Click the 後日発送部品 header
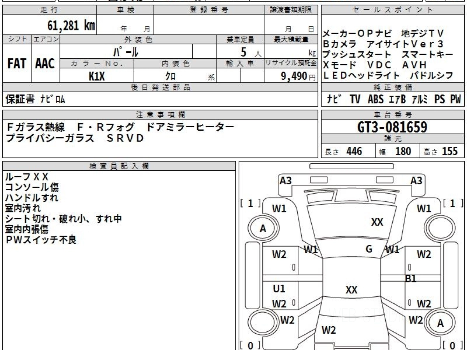Viewport: 467px width, 350px height. pos(160,87)
